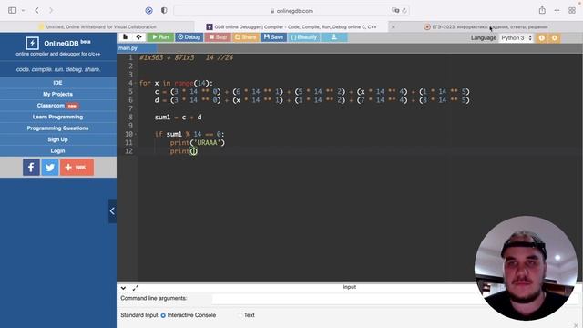The width and height of the screenshot is (583, 328).
Task: Click the first orange settings icon beside Language
Action: [541, 38]
